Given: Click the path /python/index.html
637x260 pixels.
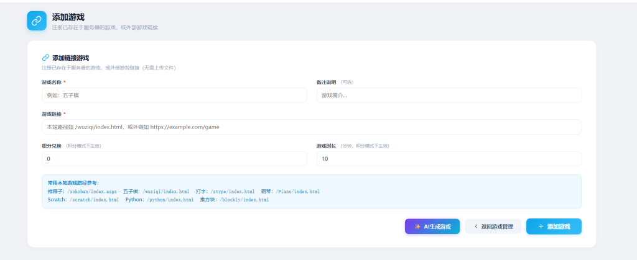Looking at the screenshot, I should pyautogui.click(x=170, y=200).
